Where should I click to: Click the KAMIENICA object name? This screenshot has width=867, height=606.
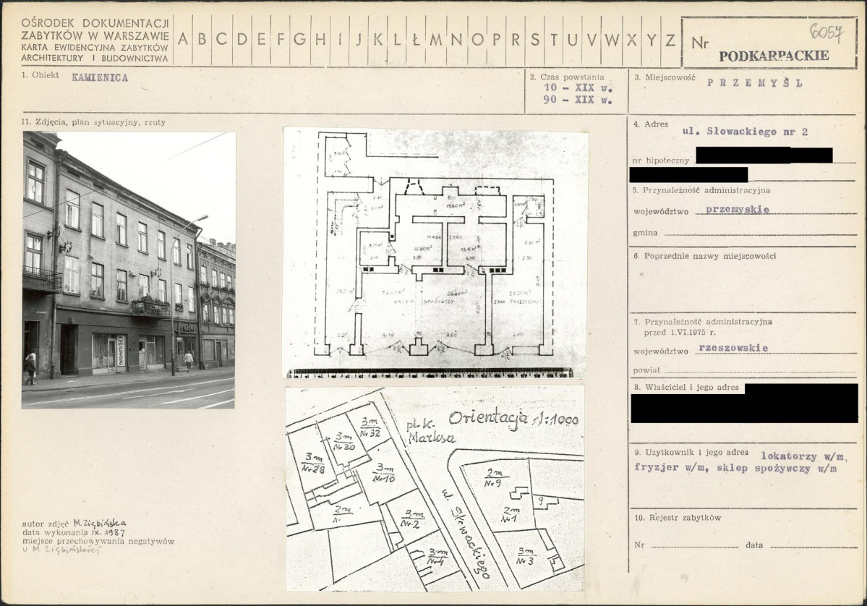(x=100, y=77)
